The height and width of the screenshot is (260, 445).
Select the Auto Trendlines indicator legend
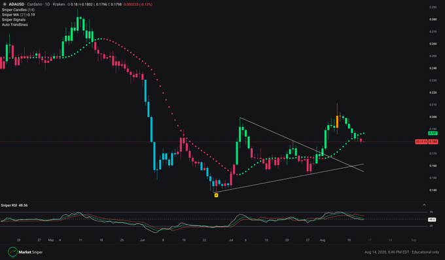15,25
